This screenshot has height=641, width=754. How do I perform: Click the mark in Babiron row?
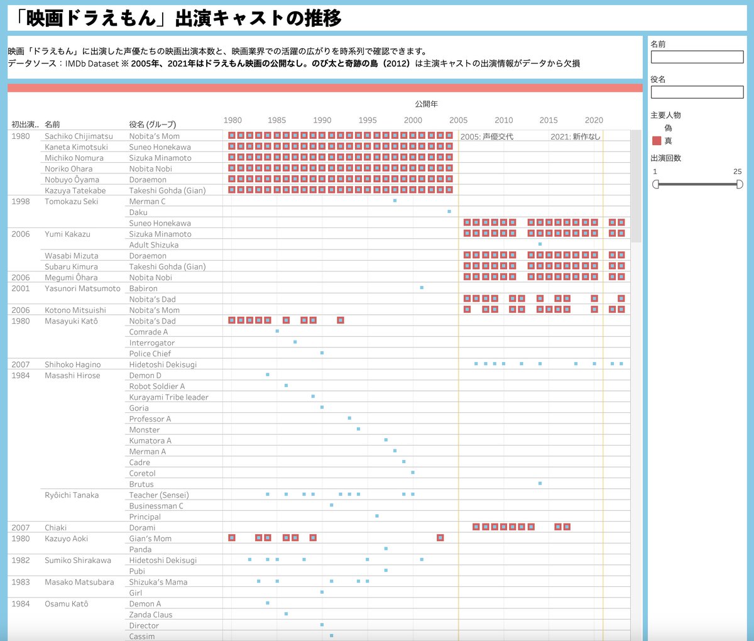(x=422, y=287)
